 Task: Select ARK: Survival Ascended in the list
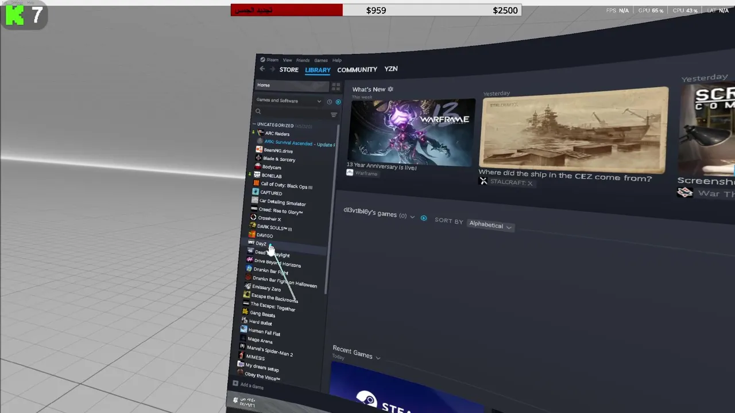[299, 143]
